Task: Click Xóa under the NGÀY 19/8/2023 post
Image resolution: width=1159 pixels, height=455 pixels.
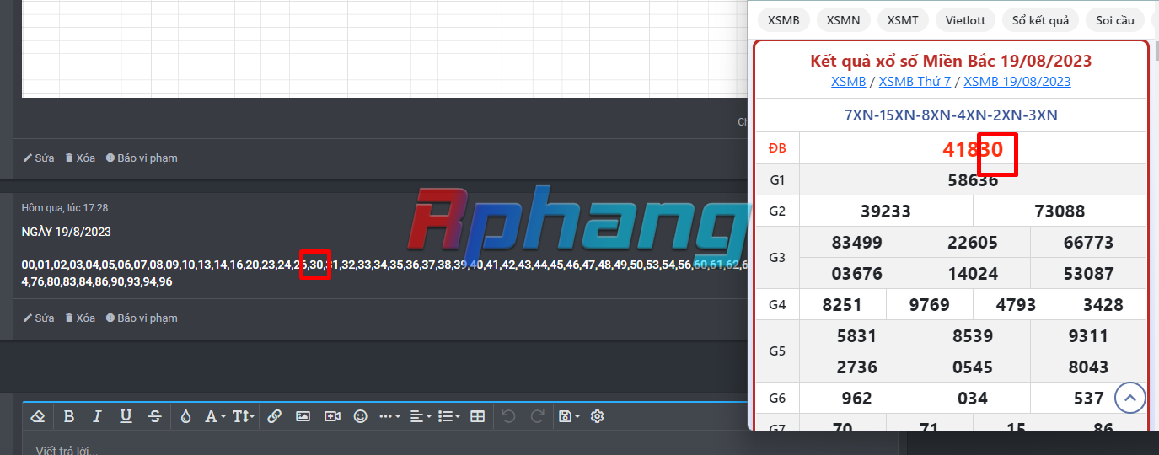Action: [x=80, y=318]
